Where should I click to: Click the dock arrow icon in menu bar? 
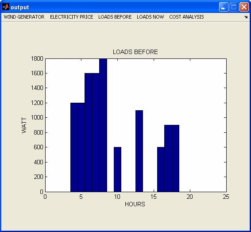point(246,17)
